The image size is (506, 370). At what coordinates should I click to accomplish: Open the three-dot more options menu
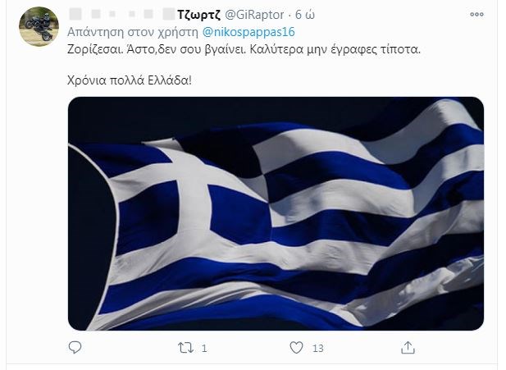pyautogui.click(x=476, y=14)
